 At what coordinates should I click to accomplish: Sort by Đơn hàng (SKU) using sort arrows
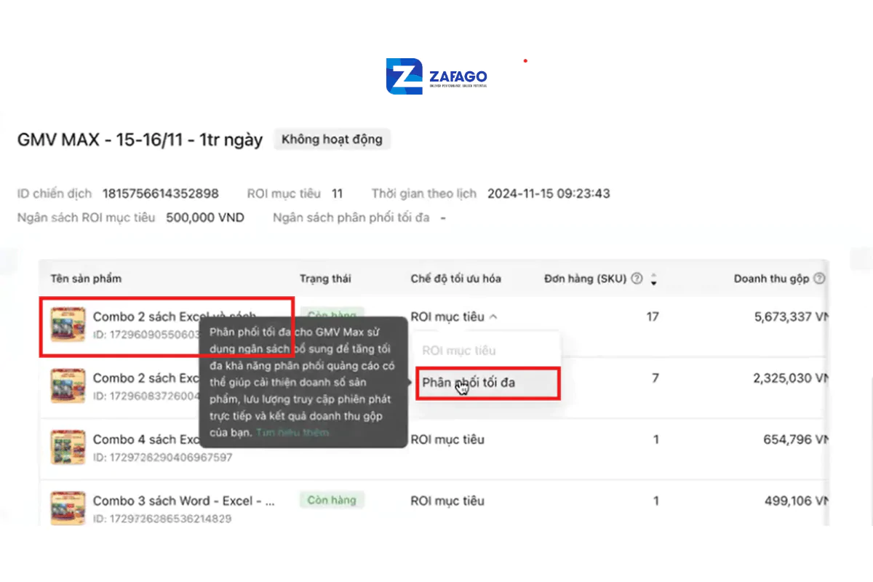coord(653,279)
